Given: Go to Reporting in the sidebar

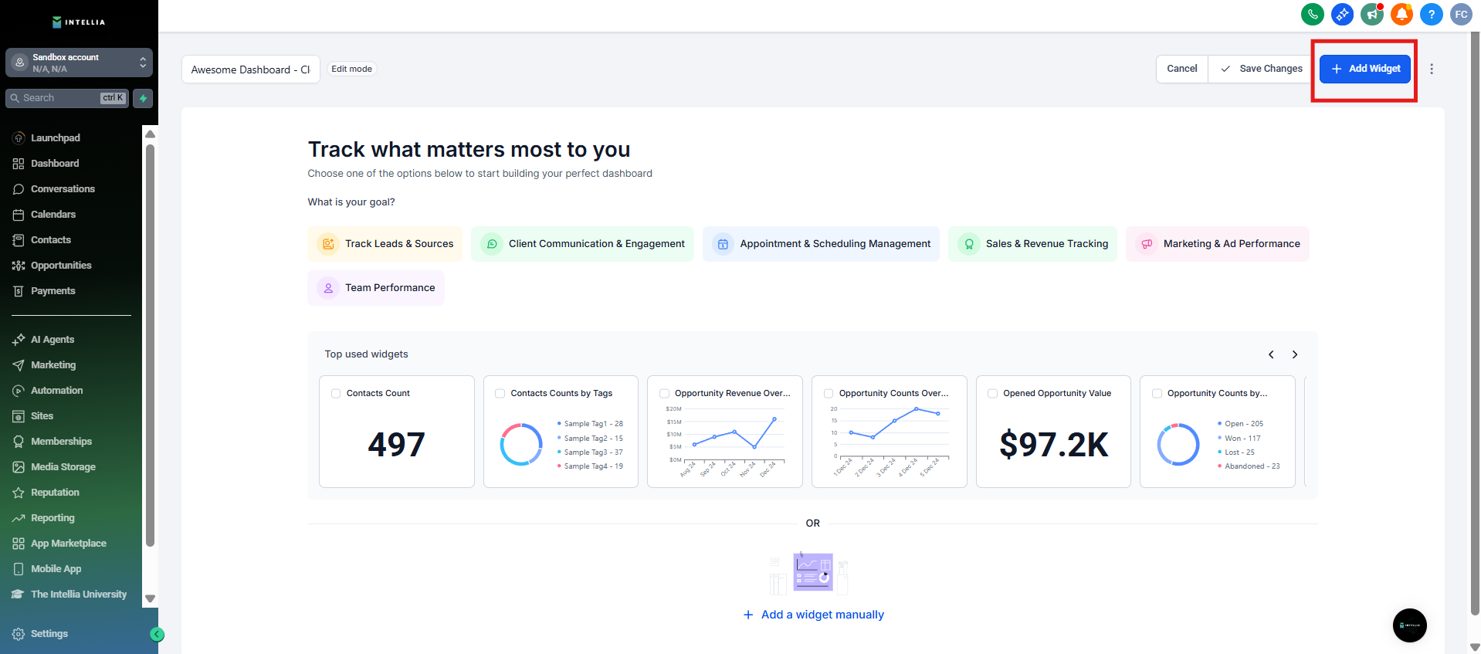Looking at the screenshot, I should pyautogui.click(x=53, y=518).
